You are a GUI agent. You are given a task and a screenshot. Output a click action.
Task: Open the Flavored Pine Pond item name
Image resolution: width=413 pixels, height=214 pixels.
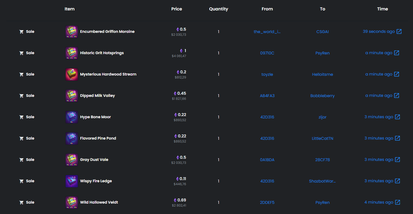tap(98, 138)
